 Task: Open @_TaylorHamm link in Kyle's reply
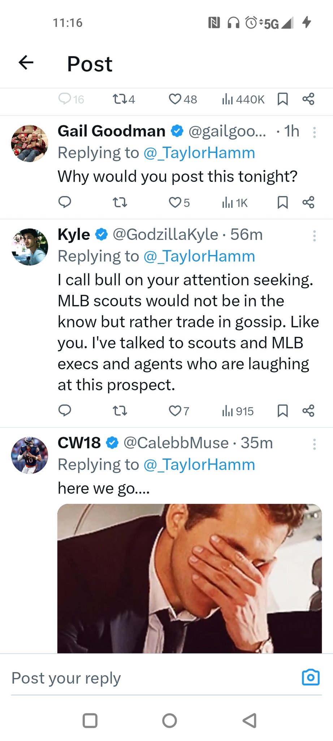(x=199, y=256)
